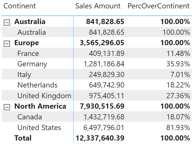Image resolution: width=195 pixels, height=144 pixels.
Task: Select the United Kingdom row
Action: tap(96, 96)
